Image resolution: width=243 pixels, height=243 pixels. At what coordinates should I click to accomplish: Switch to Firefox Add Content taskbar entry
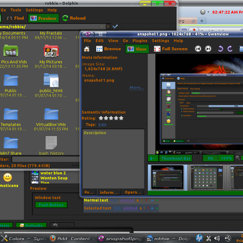(x=72, y=239)
